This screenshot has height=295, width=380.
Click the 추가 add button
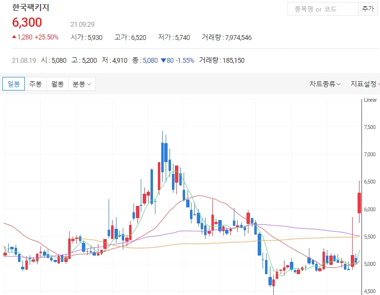click(x=368, y=9)
